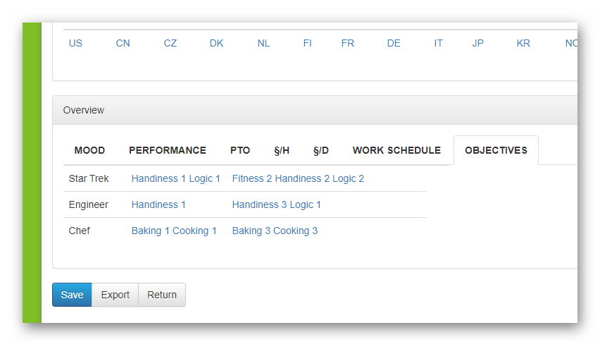Screen dimensions: 600x349
Task: Open Star Trek's Handiness 1 Logic 1 link
Action: [175, 178]
